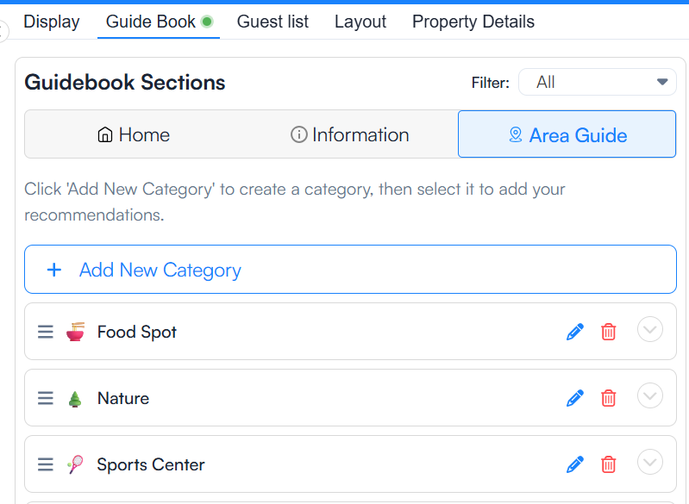Click the noodle bowl emoji icon
The image size is (689, 504).
[x=75, y=332]
